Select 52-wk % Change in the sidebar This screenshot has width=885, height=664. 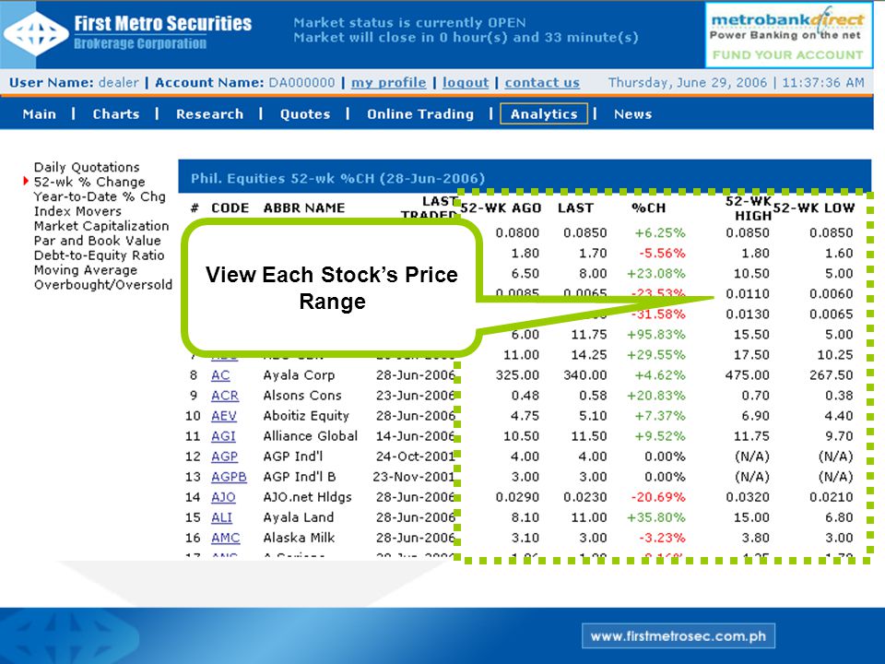pyautogui.click(x=89, y=182)
